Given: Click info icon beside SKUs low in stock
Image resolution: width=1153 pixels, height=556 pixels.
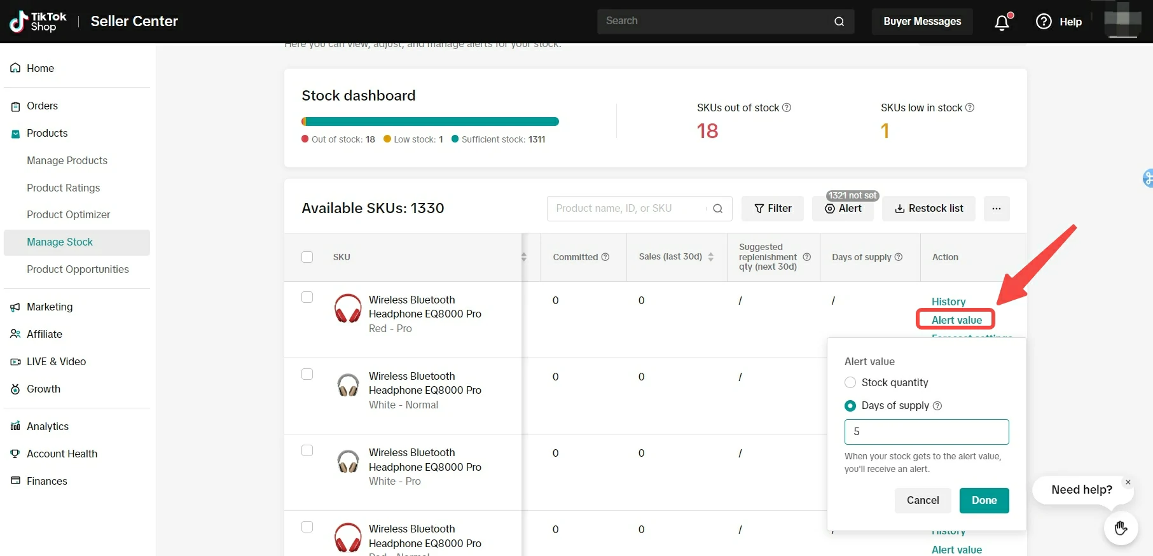Looking at the screenshot, I should pos(970,108).
